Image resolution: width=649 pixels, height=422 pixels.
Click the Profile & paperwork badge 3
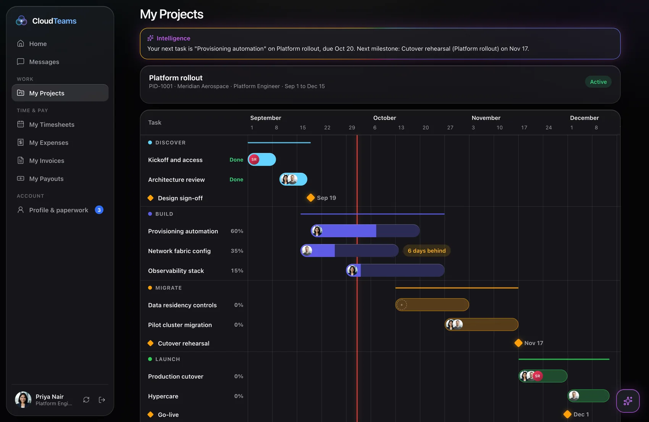coord(99,210)
